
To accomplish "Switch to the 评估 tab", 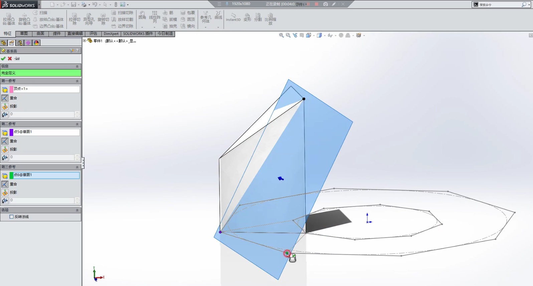I will [x=93, y=34].
